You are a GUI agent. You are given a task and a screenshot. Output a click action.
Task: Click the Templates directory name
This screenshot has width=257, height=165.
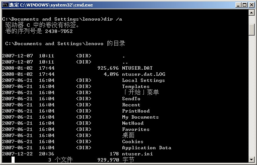[x=135, y=87]
